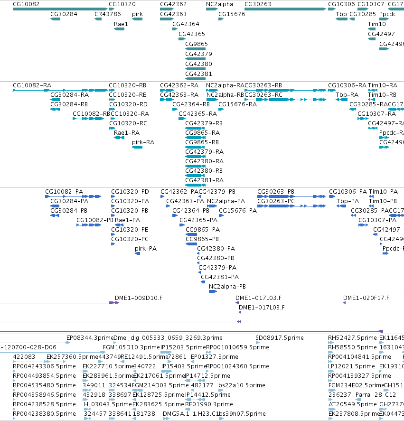Select the CG10306-PA CDS label
The height and width of the screenshot is (421, 404).
coord(348,192)
